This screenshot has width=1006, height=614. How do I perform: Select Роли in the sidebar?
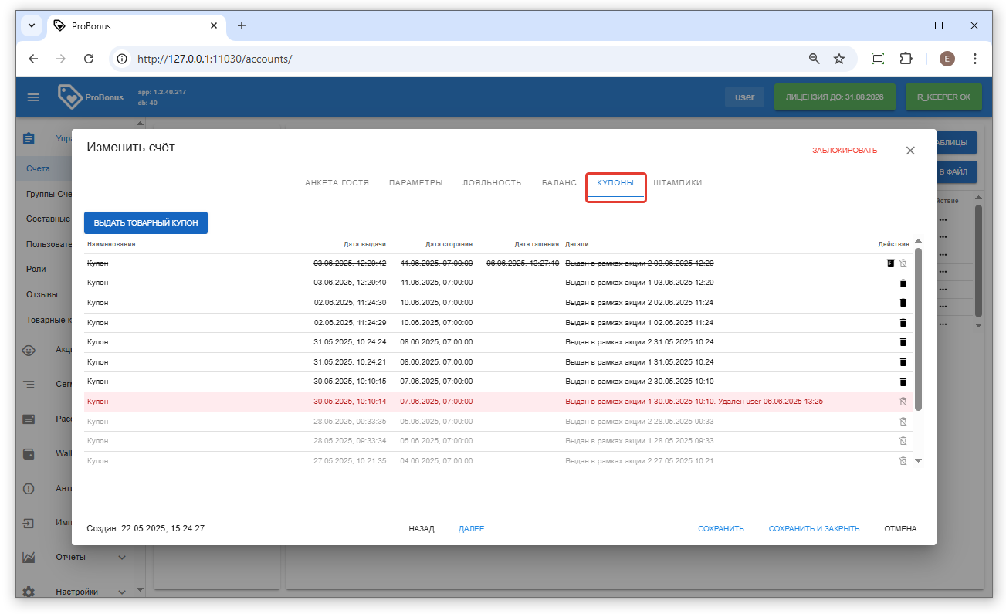[36, 269]
